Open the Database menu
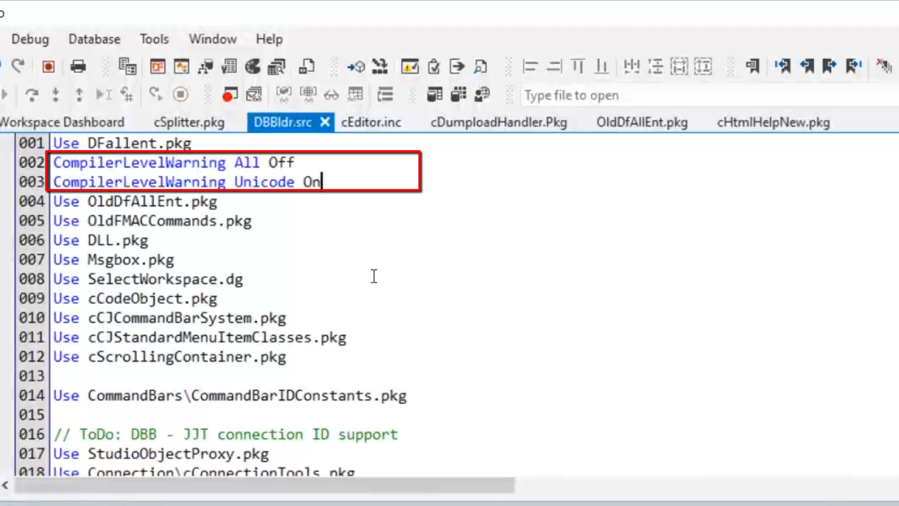This screenshot has height=506, width=899. click(x=94, y=39)
